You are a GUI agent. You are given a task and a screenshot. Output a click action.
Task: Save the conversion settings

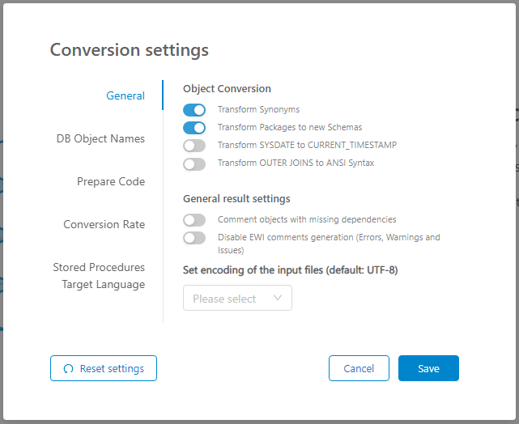pos(428,368)
